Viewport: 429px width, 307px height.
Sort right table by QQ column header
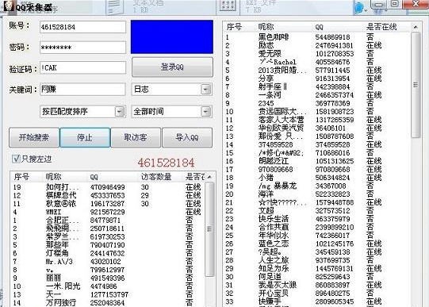320,27
